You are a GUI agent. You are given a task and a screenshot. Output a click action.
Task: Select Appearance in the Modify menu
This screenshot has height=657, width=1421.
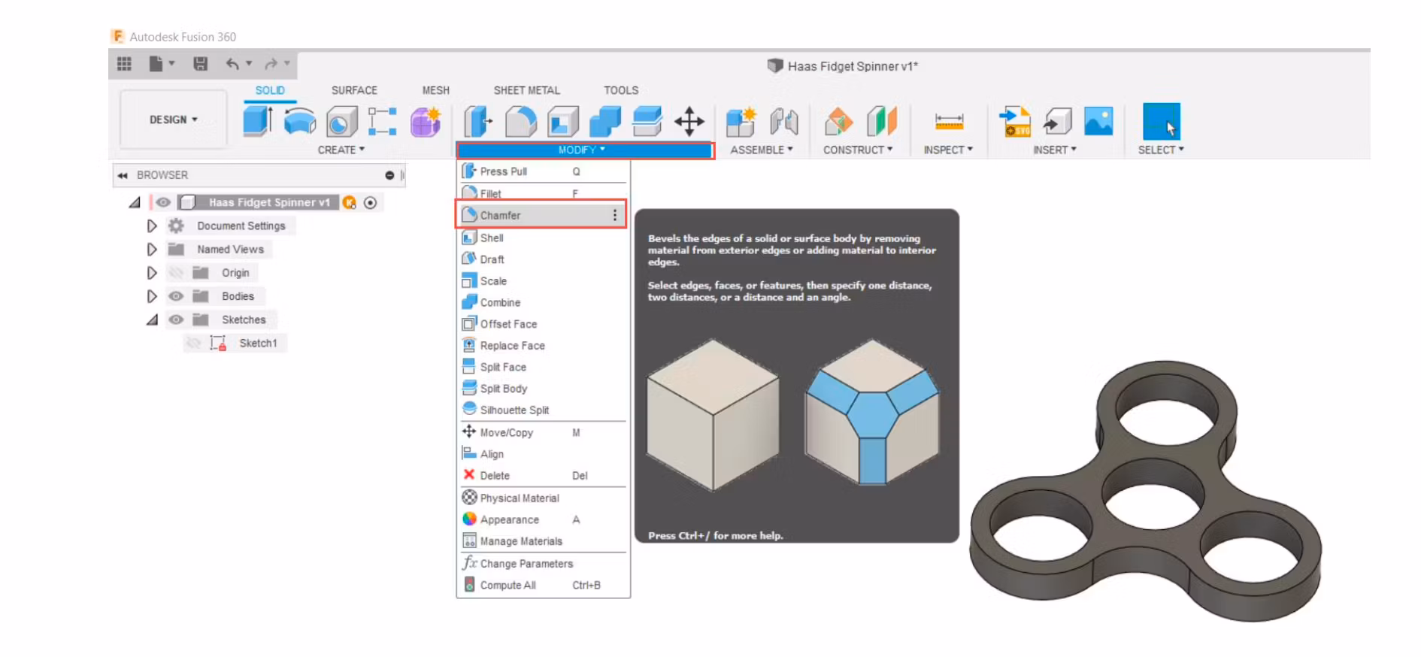(x=509, y=519)
